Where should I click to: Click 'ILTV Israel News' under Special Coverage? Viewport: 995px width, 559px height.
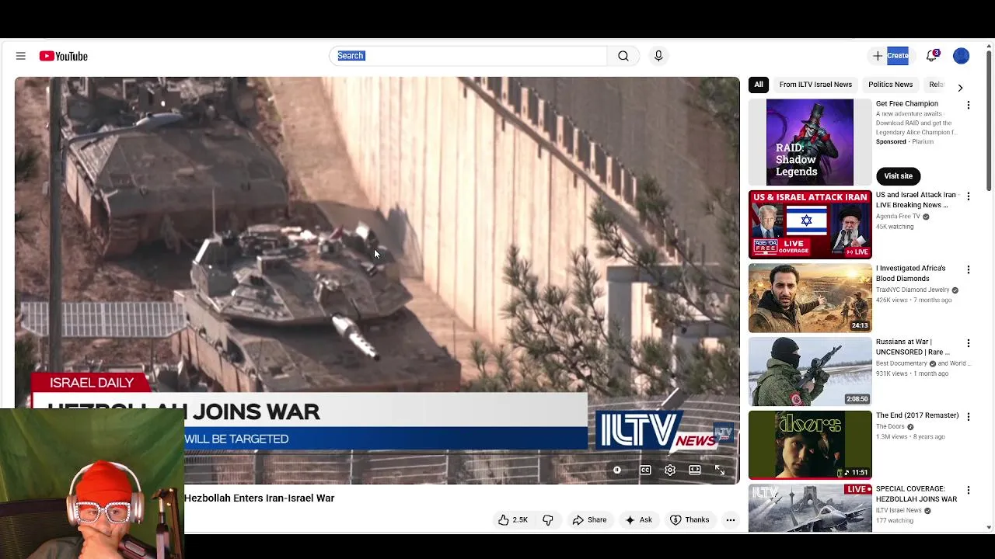(899, 510)
